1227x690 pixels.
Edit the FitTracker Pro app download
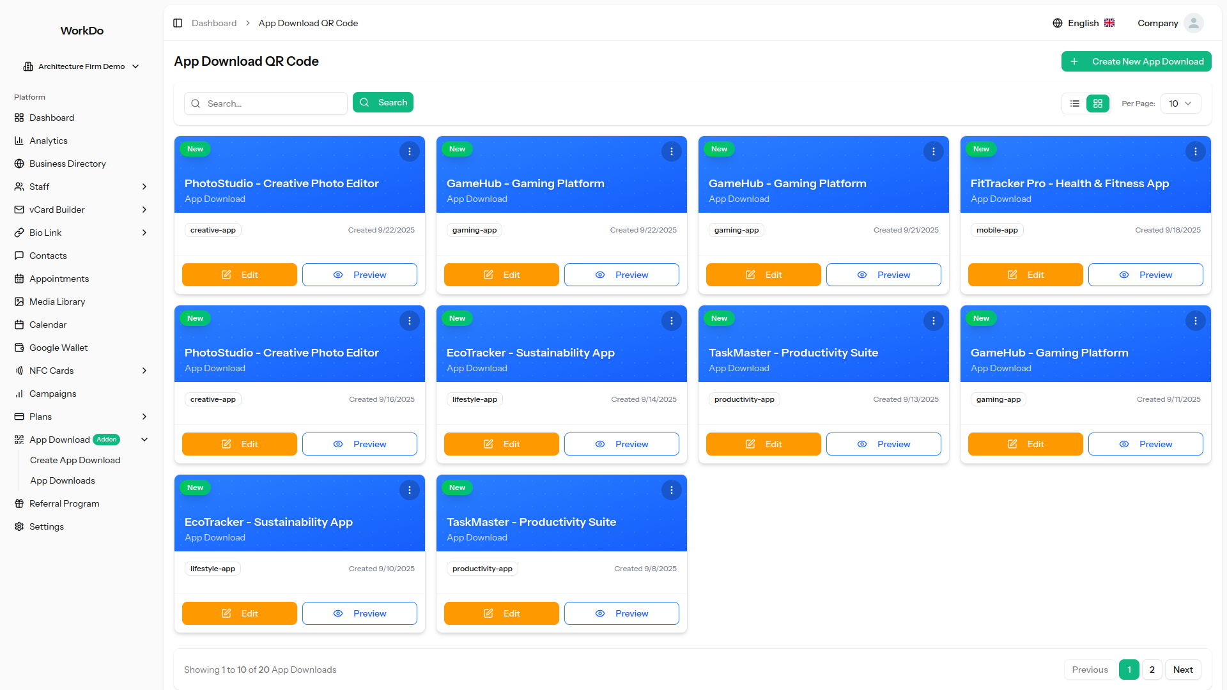point(1025,275)
